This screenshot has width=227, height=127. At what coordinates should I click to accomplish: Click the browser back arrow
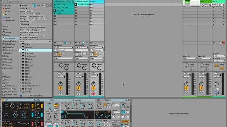point(3,2)
